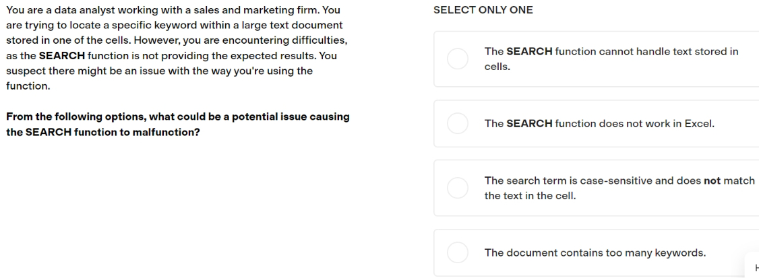Click the 'cannot handle text stored in cells' answer text
This screenshot has width=759, height=278.
coord(611,59)
